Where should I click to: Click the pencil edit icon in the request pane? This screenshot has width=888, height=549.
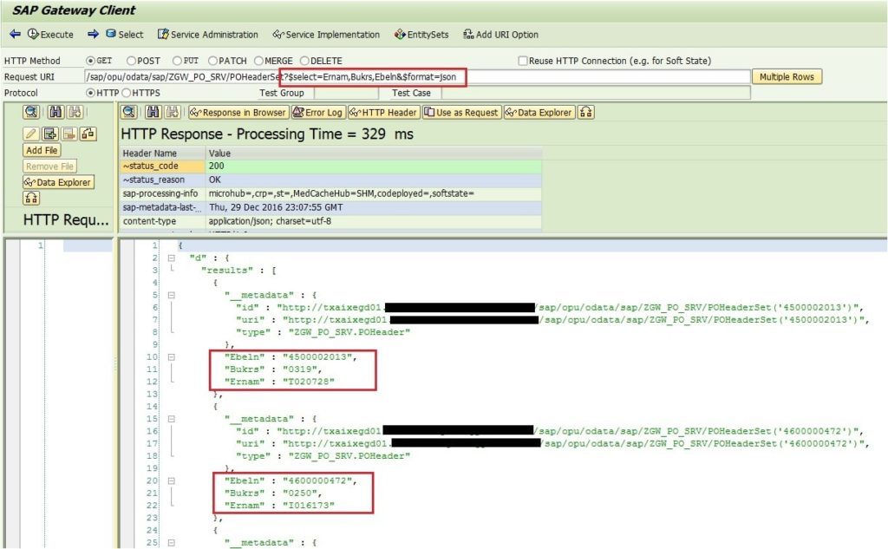click(x=30, y=134)
